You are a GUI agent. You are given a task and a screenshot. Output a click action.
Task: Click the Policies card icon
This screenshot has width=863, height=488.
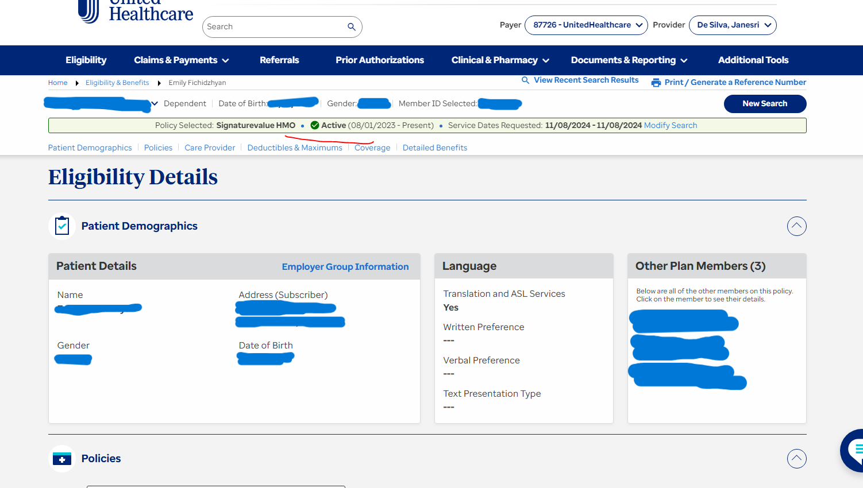click(x=62, y=459)
